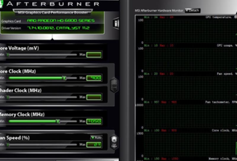Select the Fan Speed value field showing 21
Viewport: 237px width, 161px height.
pos(94,145)
